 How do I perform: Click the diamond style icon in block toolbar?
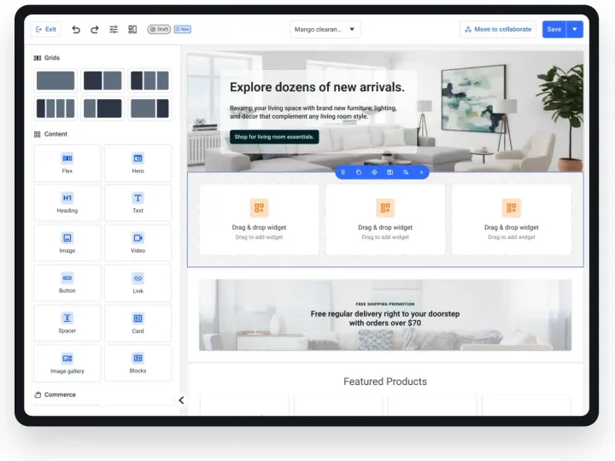point(374,172)
